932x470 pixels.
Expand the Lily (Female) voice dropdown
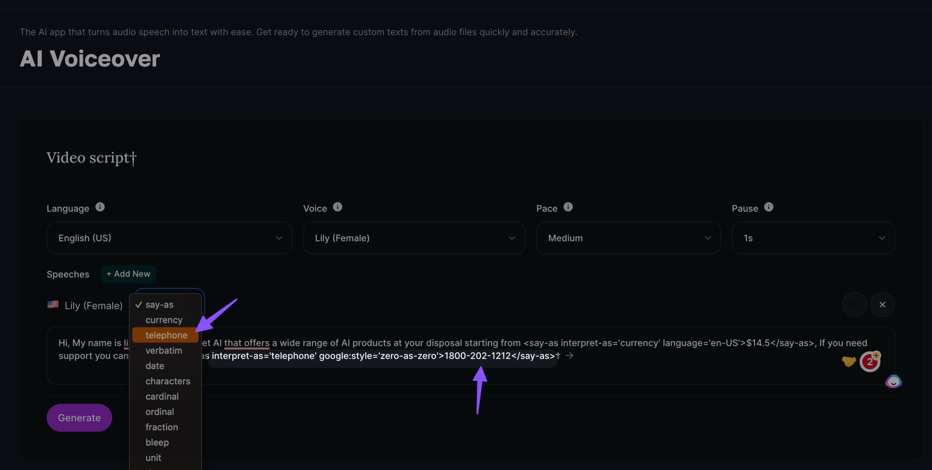[414, 238]
